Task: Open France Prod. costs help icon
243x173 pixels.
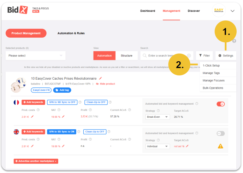Action: [x=38, y=110]
